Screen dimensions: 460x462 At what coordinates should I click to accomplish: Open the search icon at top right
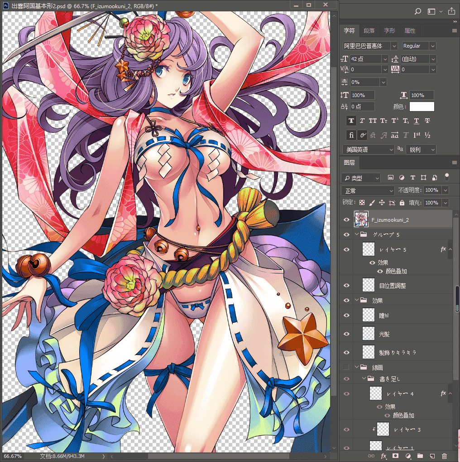pos(417,11)
